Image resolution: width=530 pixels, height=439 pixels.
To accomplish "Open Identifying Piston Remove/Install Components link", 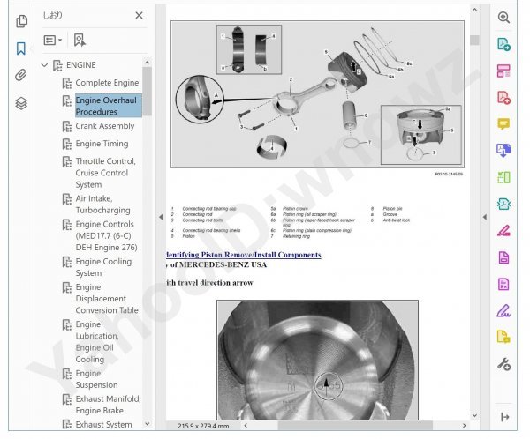I will [244, 255].
